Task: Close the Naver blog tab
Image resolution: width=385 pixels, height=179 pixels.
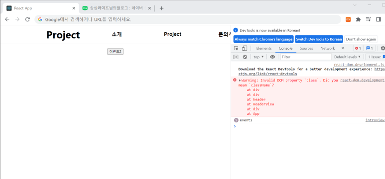Action: [x=149, y=8]
